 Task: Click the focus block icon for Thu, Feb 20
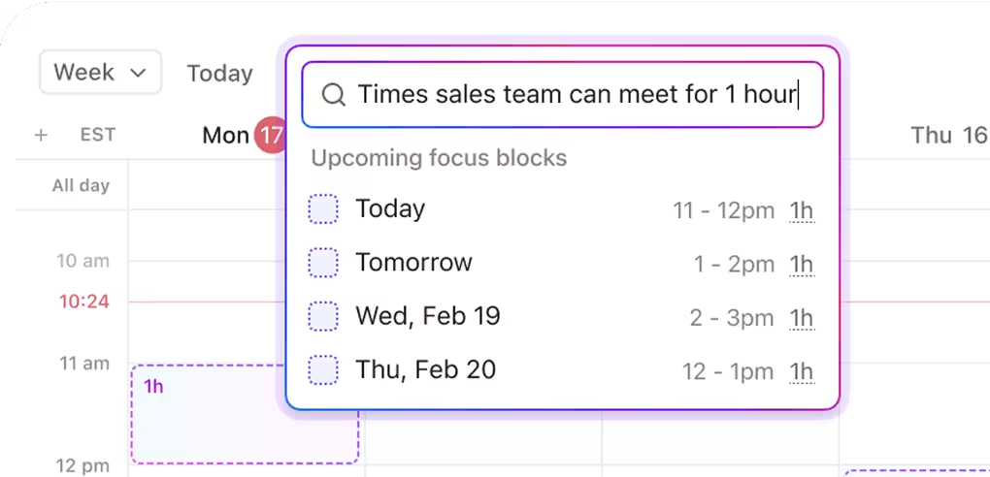323,369
